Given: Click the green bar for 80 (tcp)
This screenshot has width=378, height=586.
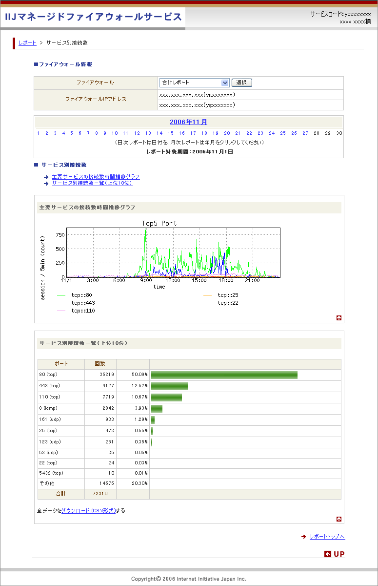Looking at the screenshot, I should click(224, 375).
